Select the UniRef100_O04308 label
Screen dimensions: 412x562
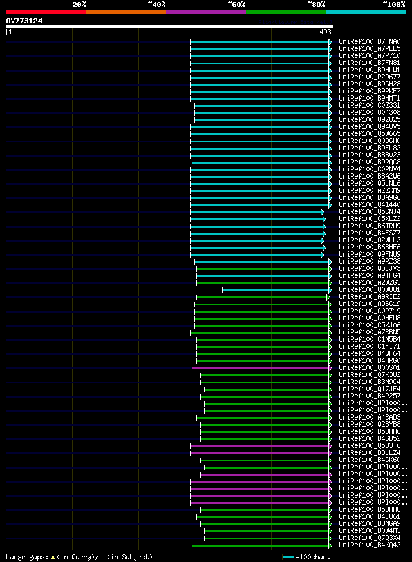pyautogui.click(x=370, y=113)
